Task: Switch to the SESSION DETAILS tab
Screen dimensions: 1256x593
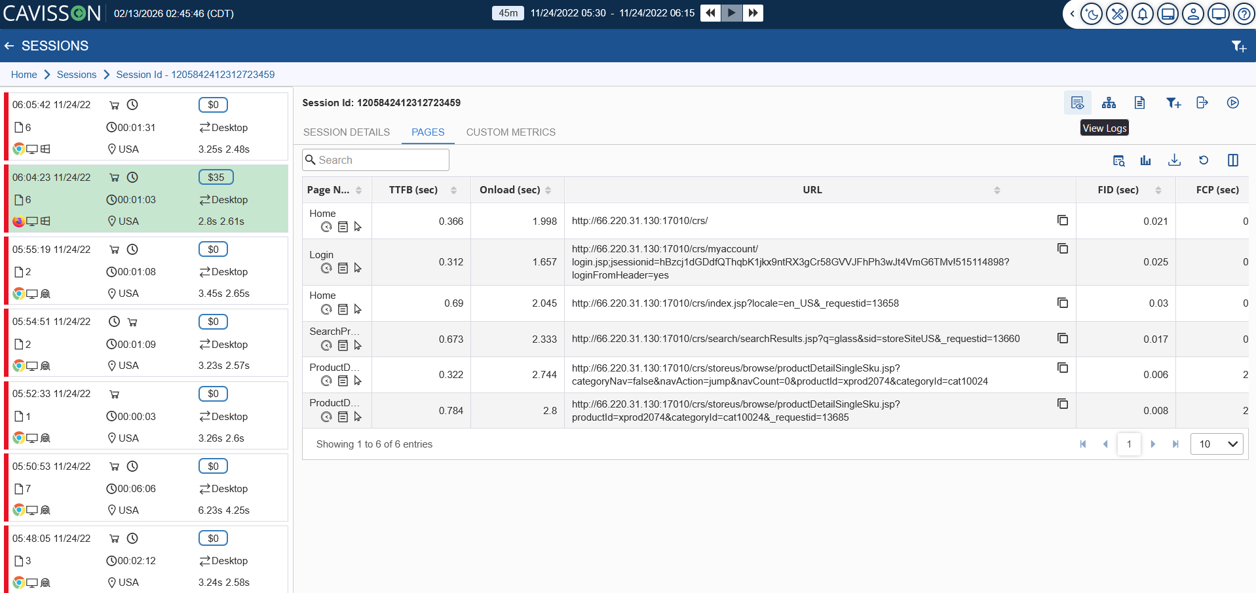Action: (x=346, y=132)
